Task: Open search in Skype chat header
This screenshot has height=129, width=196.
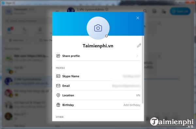Action: tap(145, 11)
